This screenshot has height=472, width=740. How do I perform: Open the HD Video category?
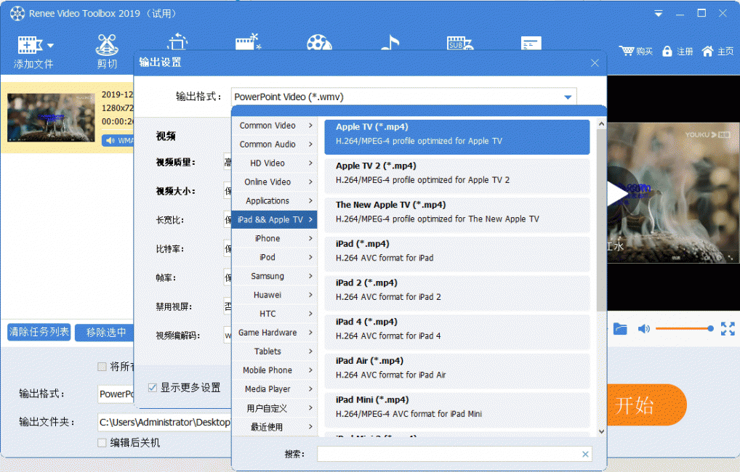pyautogui.click(x=274, y=163)
